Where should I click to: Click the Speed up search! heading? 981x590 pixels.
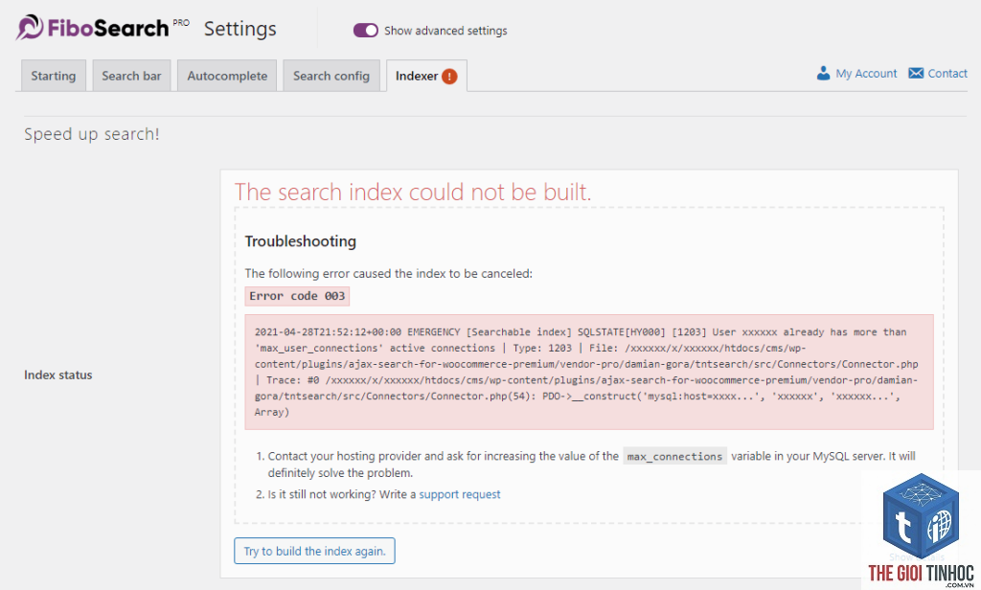(92, 134)
